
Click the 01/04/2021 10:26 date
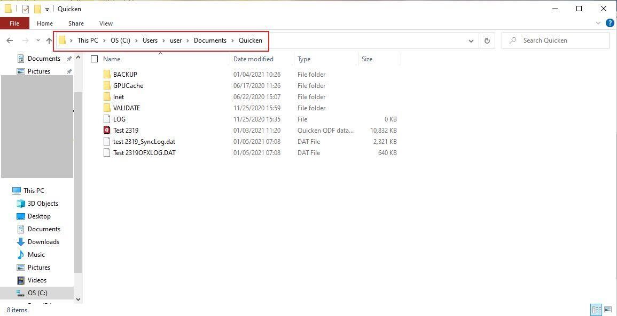(x=257, y=74)
